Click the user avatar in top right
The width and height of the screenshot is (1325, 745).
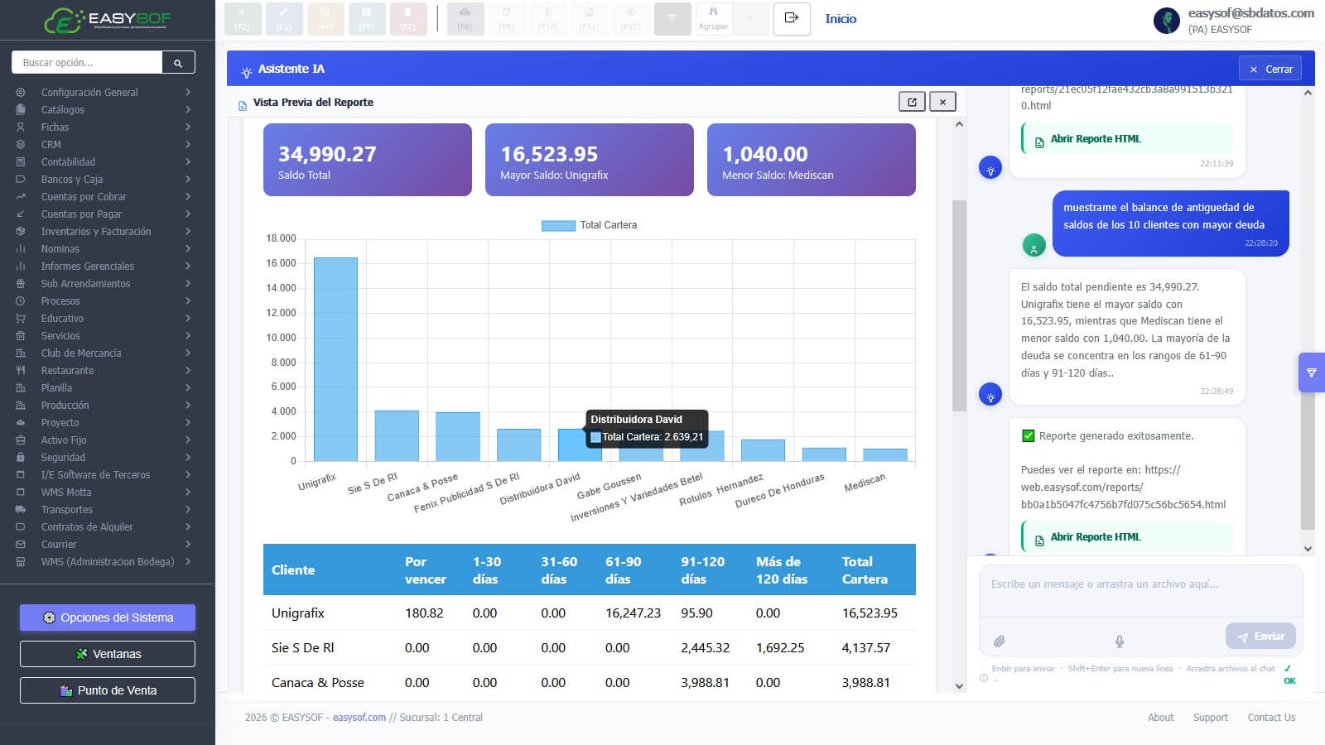pos(1166,20)
